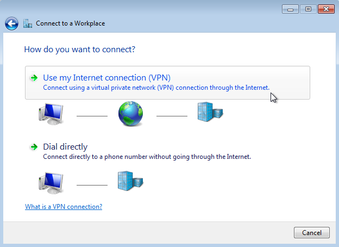Image resolution: width=339 pixels, height=247 pixels.
Task: Click the computer icon in the VPN diagram
Action: click(51, 114)
